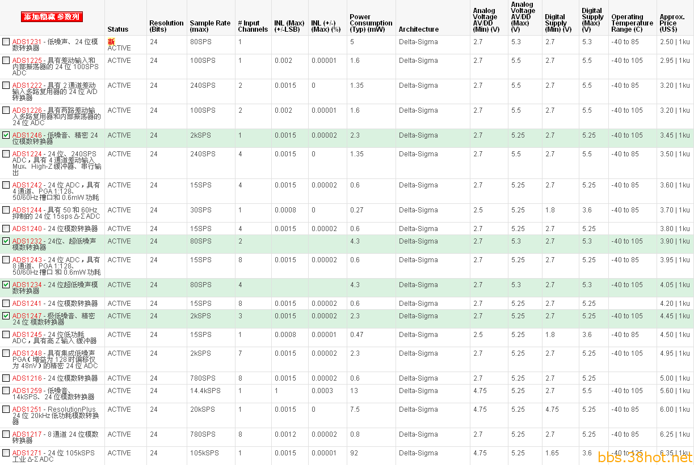
Task: Open the ADS1234 link
Action: (x=27, y=285)
